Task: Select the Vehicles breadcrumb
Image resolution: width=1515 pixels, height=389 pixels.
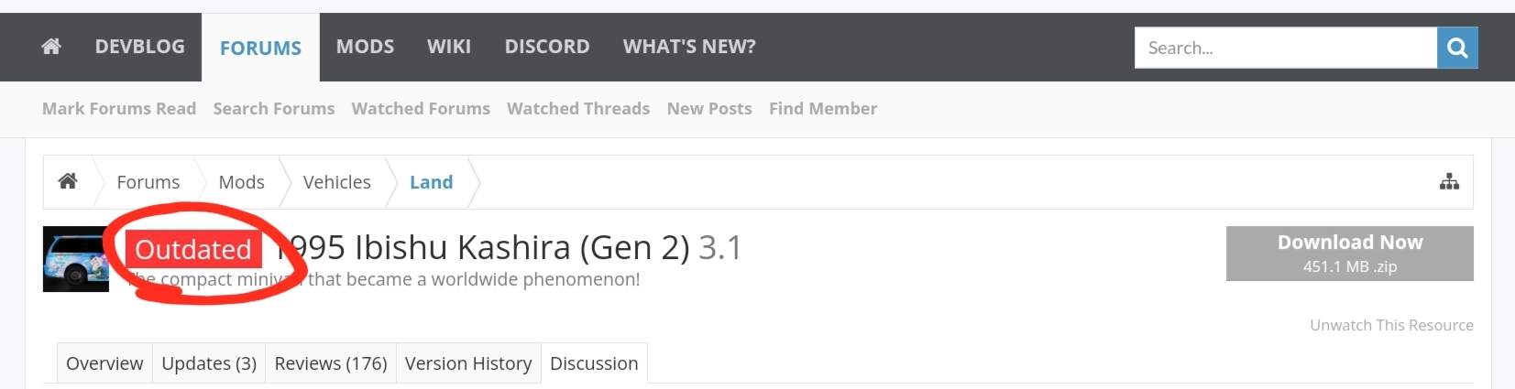Action: tap(337, 182)
